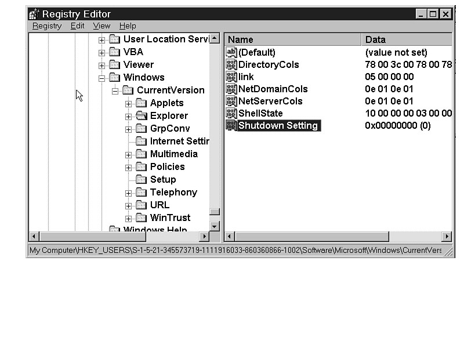
Task: Select the ShellState binary value icon
Action: click(231, 113)
